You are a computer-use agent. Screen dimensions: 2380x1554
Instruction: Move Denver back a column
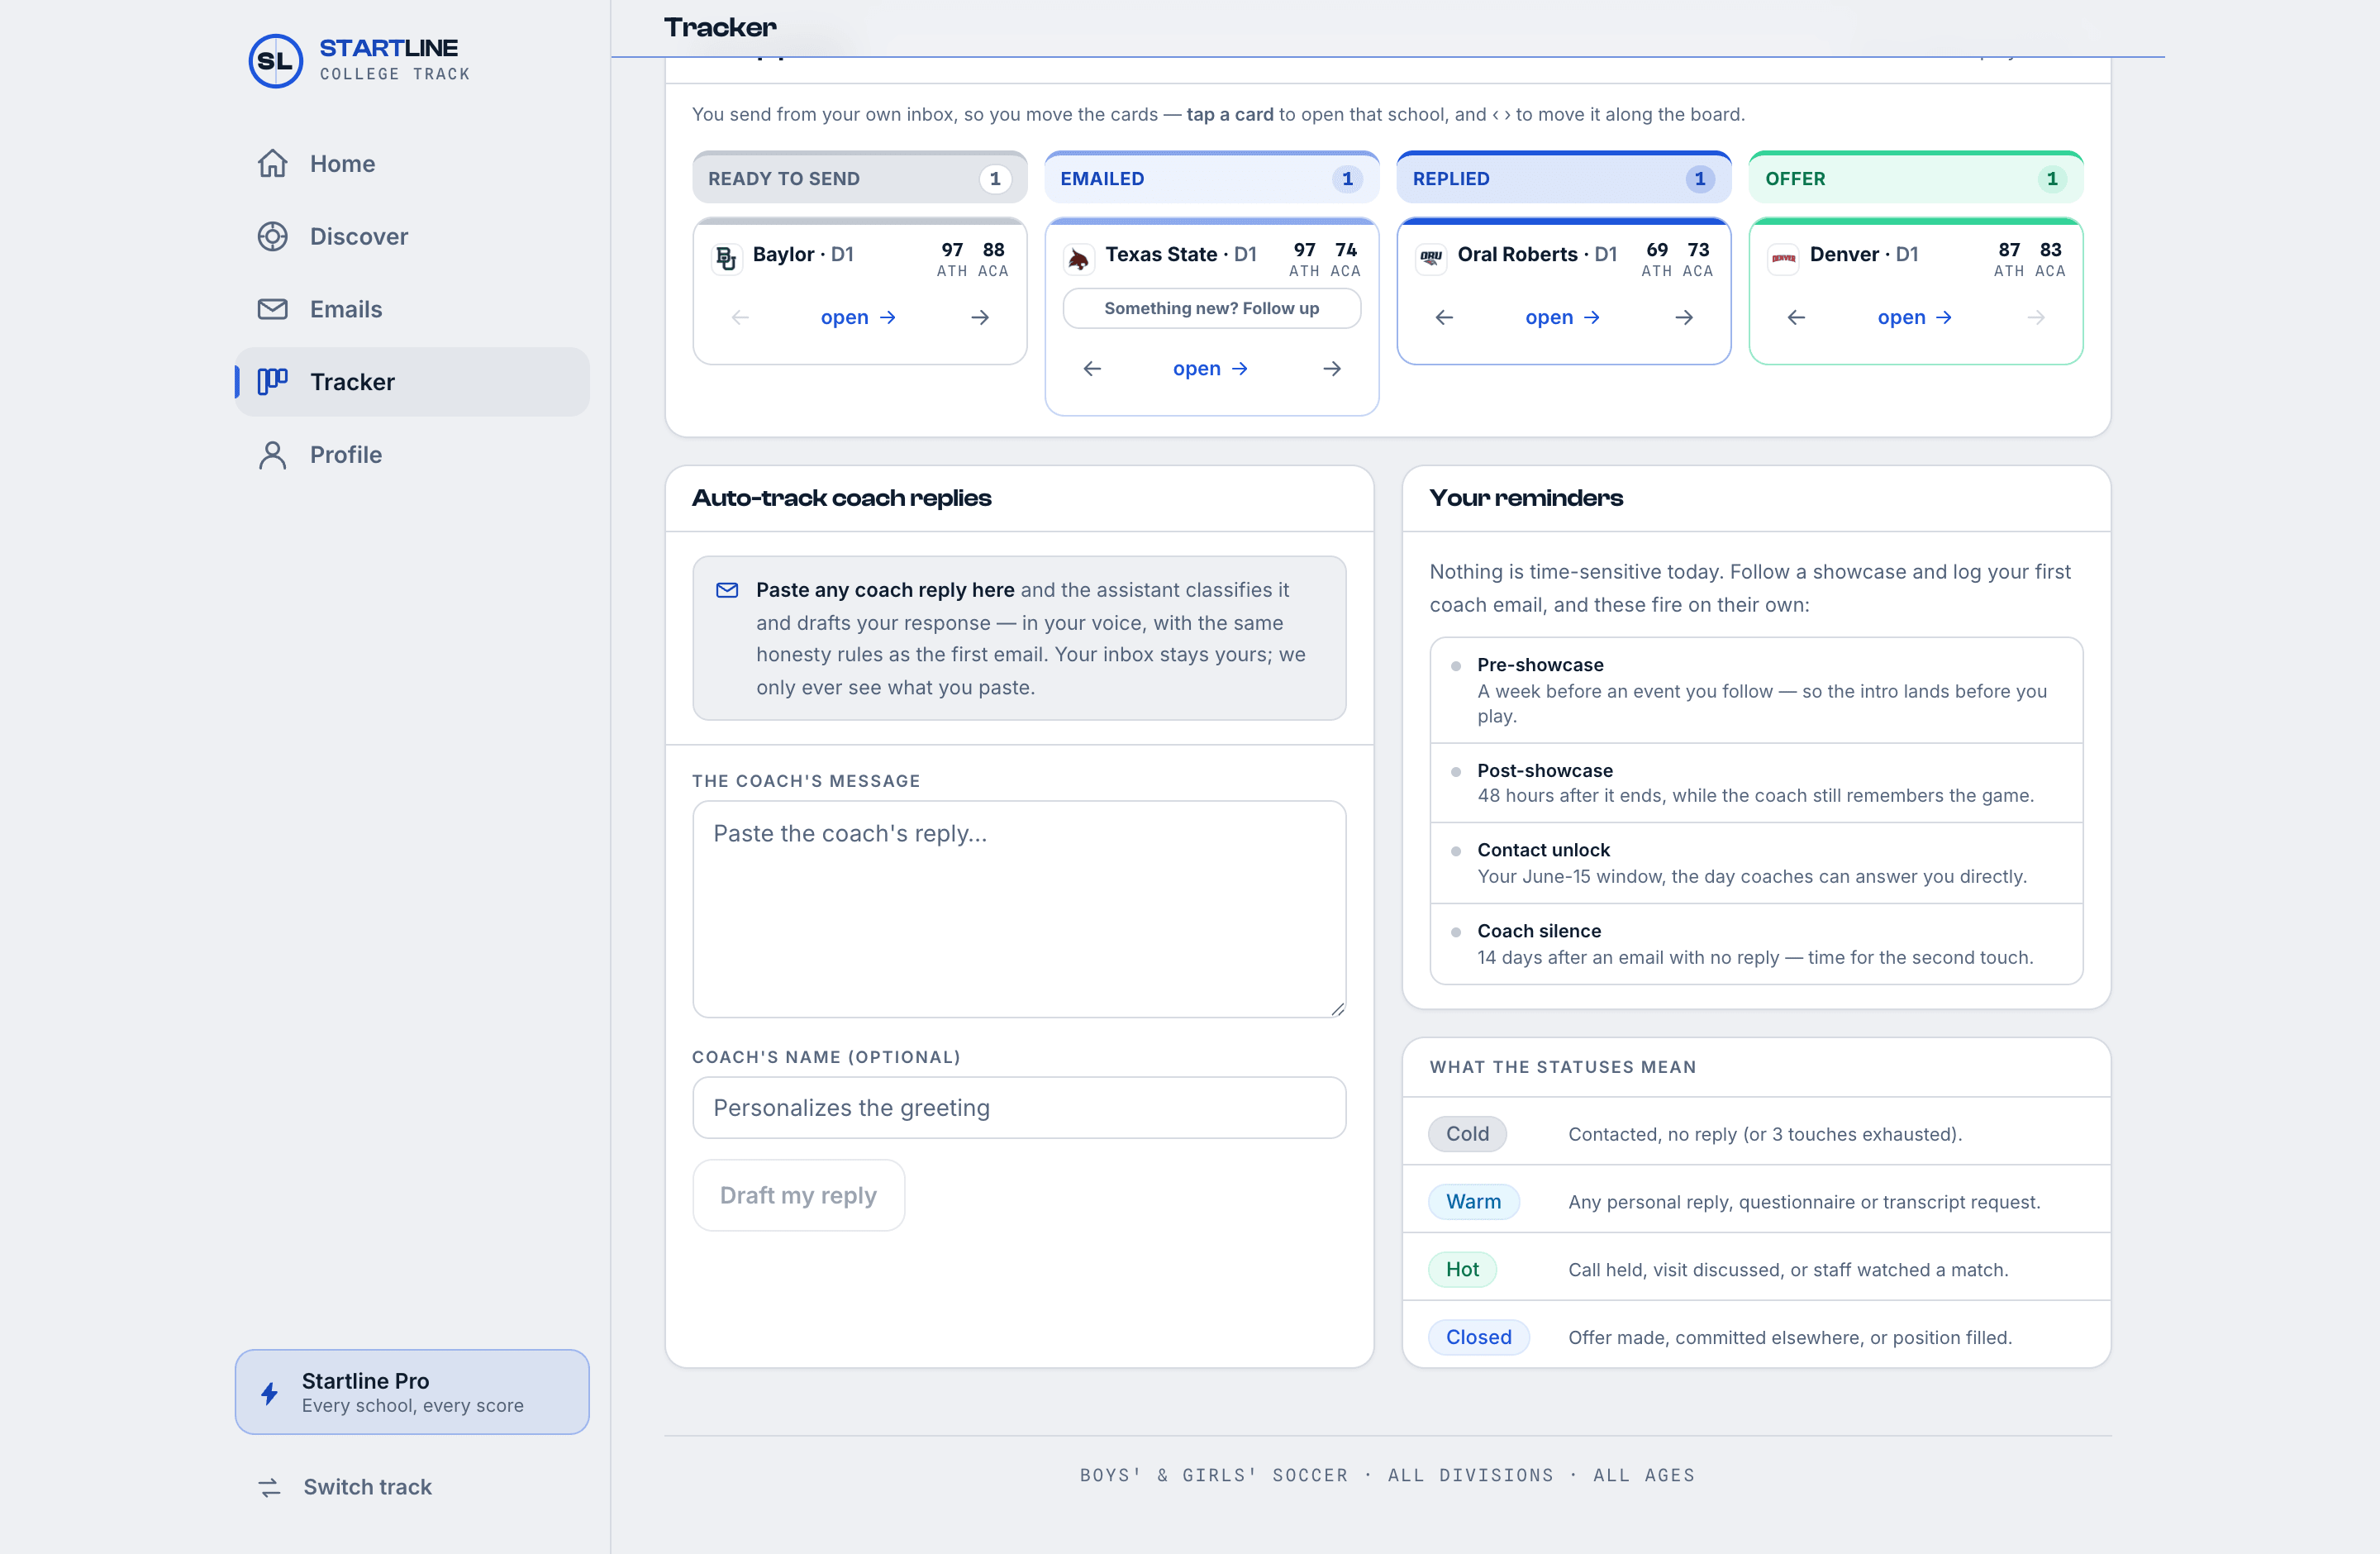coord(1796,317)
